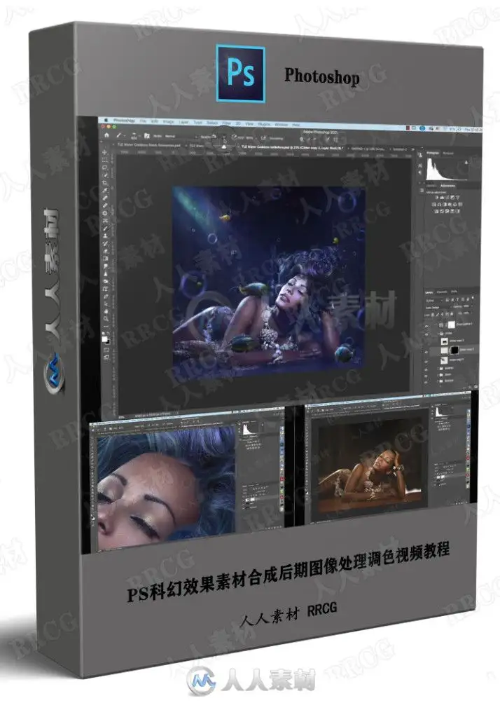The height and width of the screenshot is (703, 500).
Task: Add a Brightness/Contrast adjustment
Action: tap(437, 197)
